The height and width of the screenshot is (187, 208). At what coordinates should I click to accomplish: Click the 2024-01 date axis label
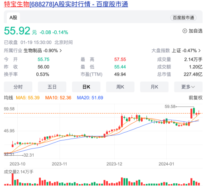pyautogui.click(x=166, y=164)
